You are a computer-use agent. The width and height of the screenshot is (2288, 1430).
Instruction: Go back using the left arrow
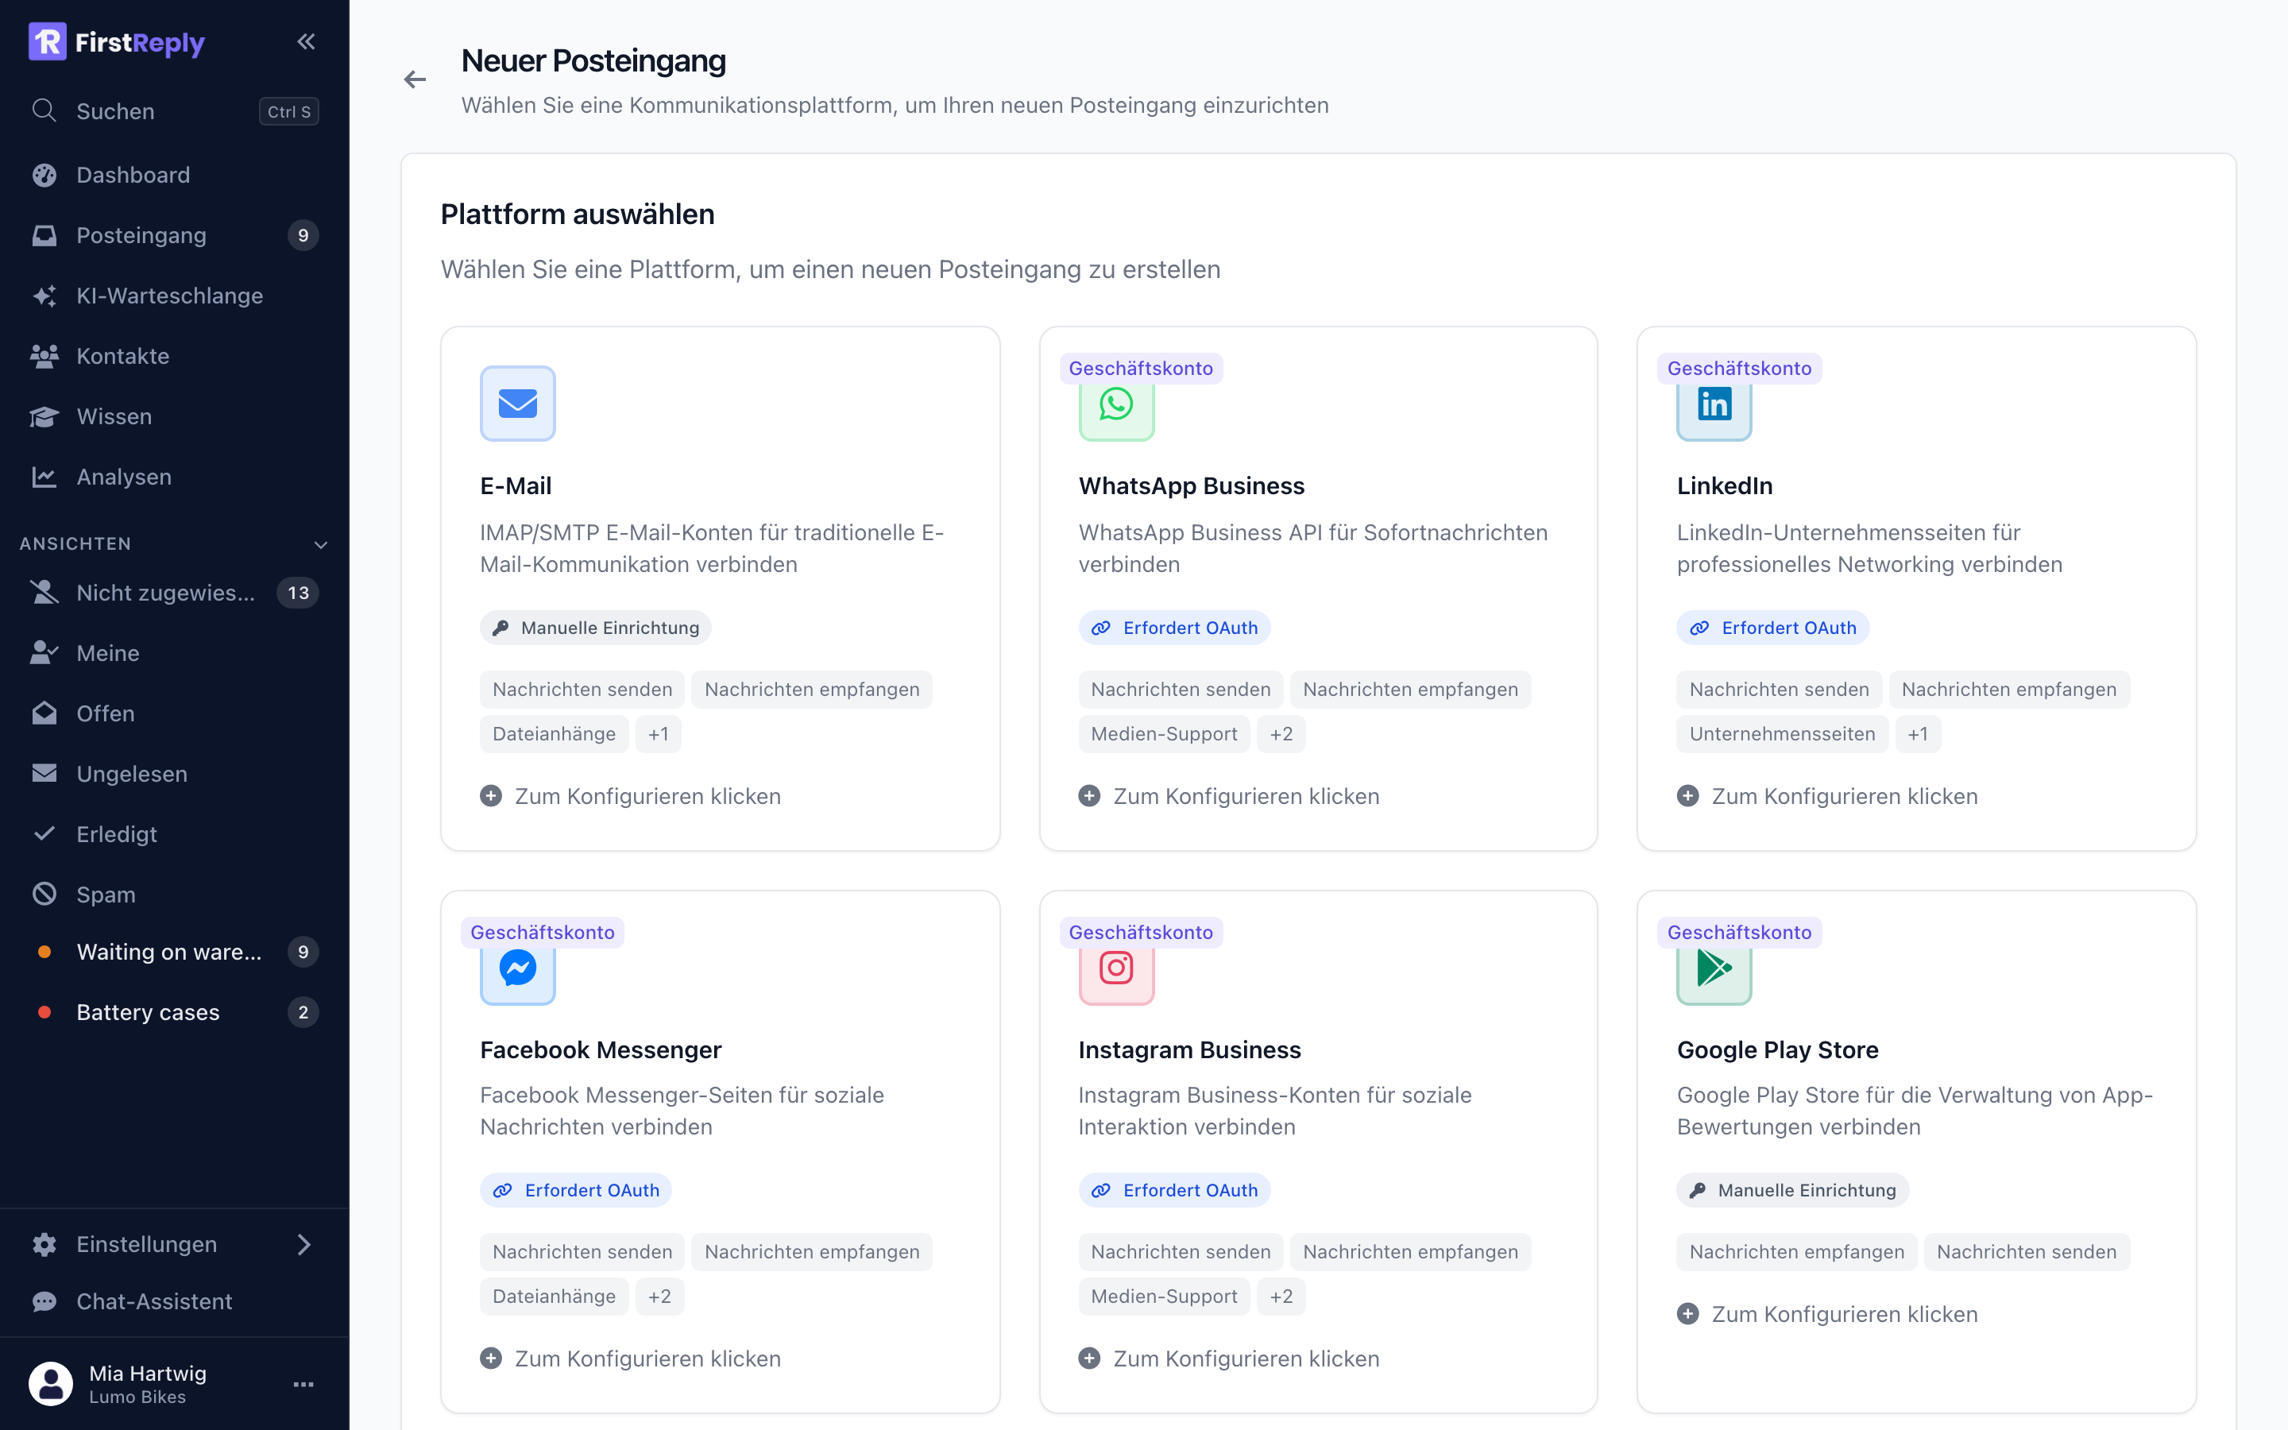point(415,79)
